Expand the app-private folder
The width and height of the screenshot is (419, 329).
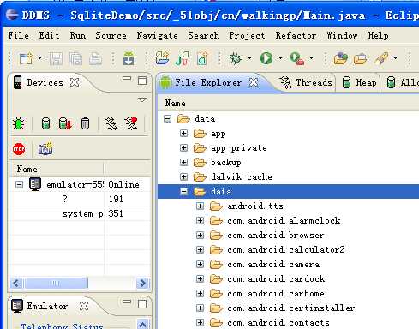tap(184, 147)
